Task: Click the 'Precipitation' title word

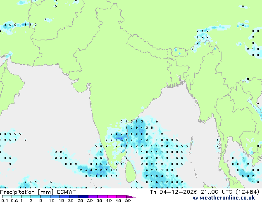Action: click(17, 192)
